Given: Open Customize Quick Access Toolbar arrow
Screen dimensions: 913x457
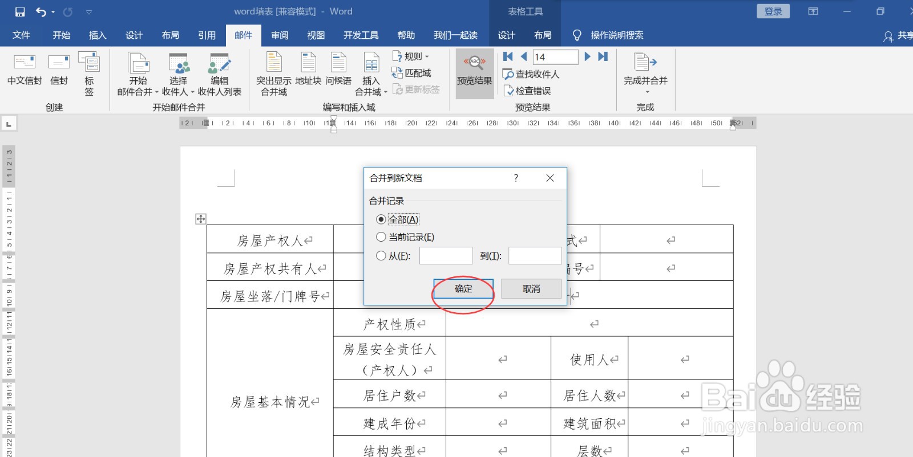Looking at the screenshot, I should [89, 11].
